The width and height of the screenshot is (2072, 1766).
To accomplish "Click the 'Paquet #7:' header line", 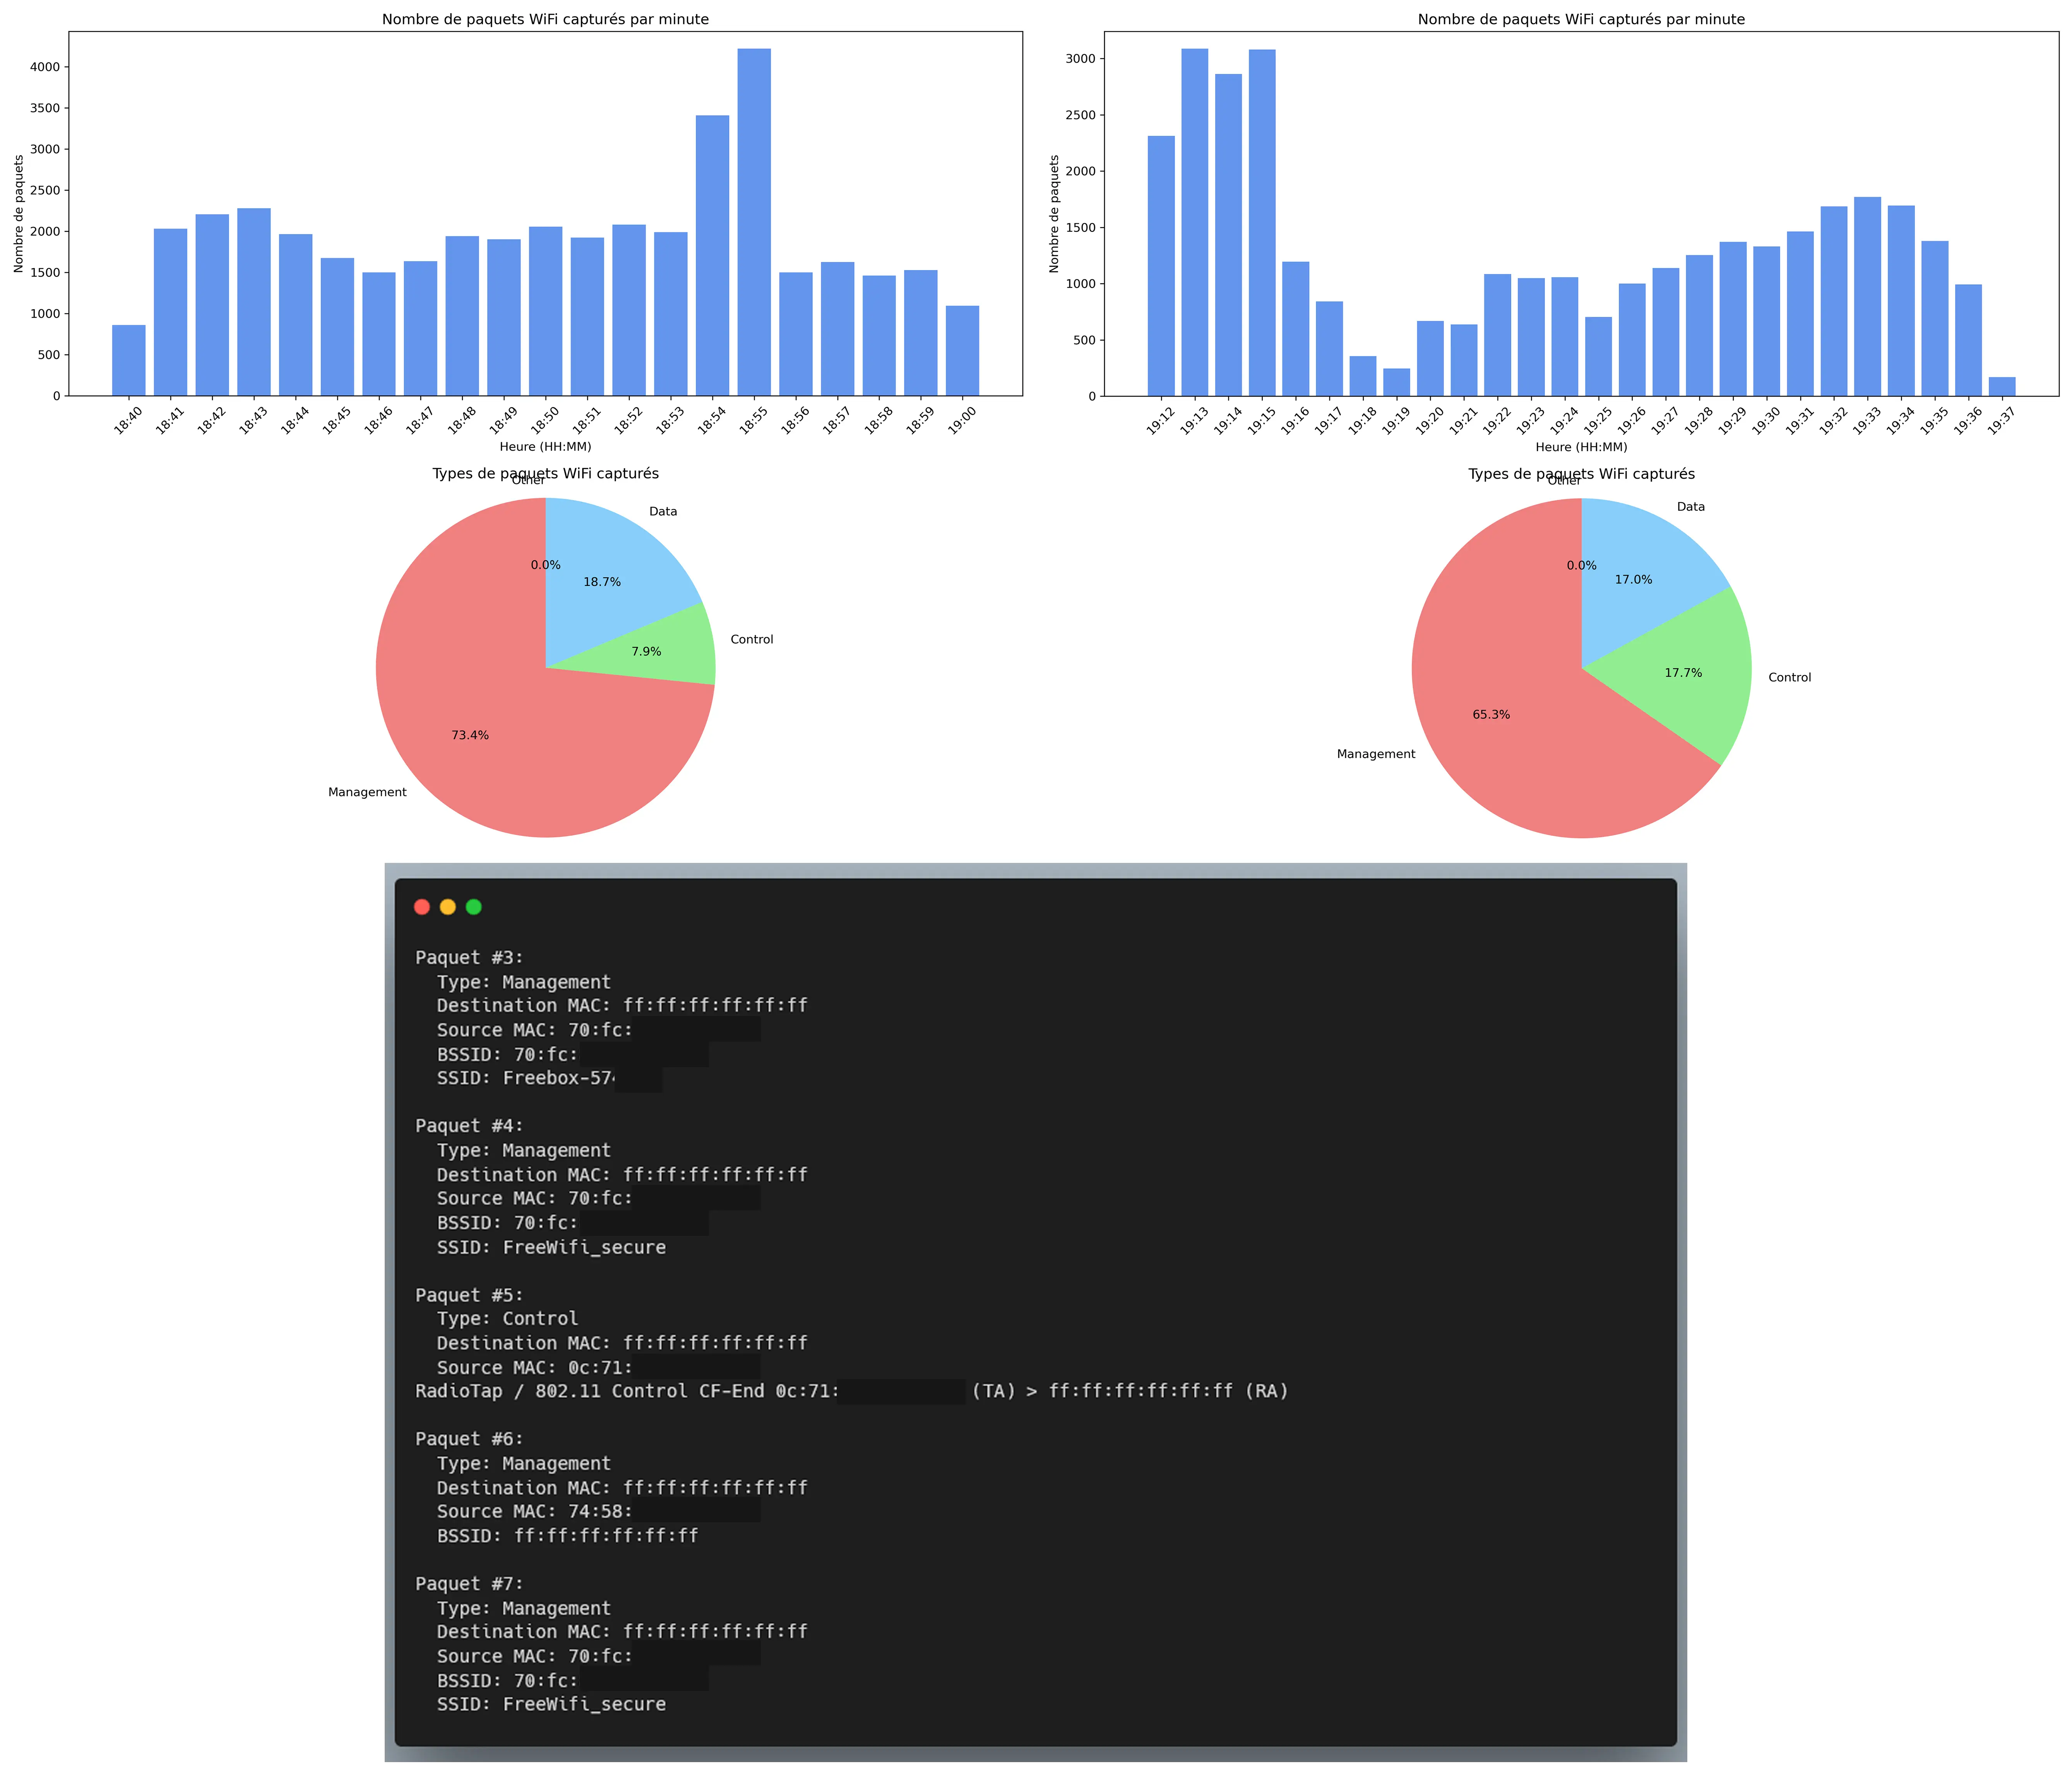I will point(469,1584).
